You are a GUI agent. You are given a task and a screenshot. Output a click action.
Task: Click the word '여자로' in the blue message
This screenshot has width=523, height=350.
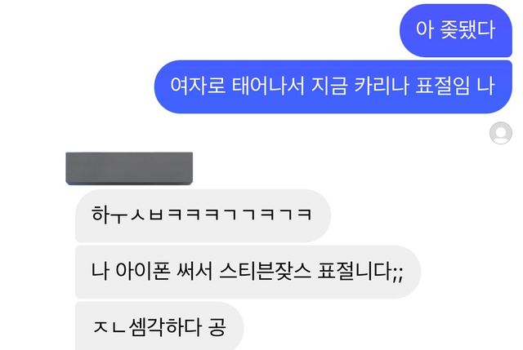(198, 86)
